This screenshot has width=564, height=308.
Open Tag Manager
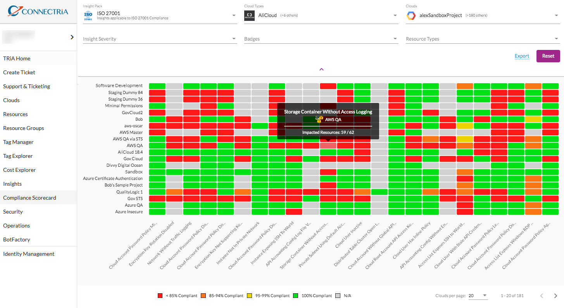pyautogui.click(x=38, y=142)
